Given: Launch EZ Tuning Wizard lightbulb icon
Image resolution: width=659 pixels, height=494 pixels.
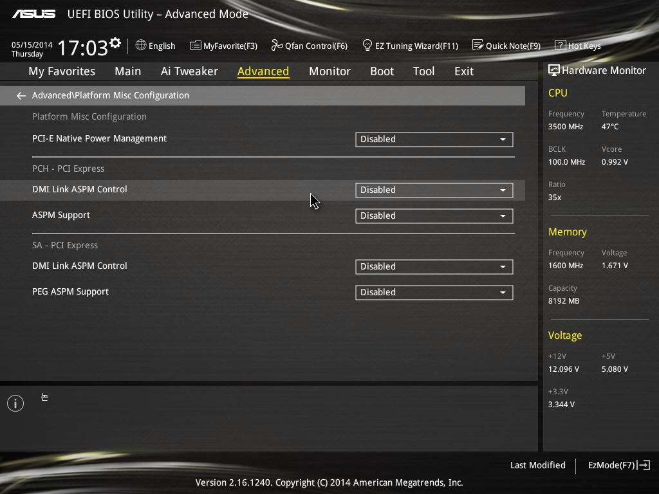Looking at the screenshot, I should [x=367, y=45].
